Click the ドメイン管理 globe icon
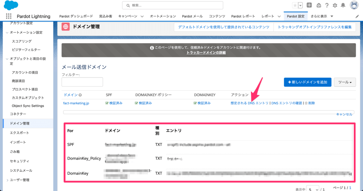The image size is (363, 191). point(66,27)
